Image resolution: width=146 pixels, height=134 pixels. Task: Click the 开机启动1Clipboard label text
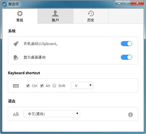click(x=40, y=44)
